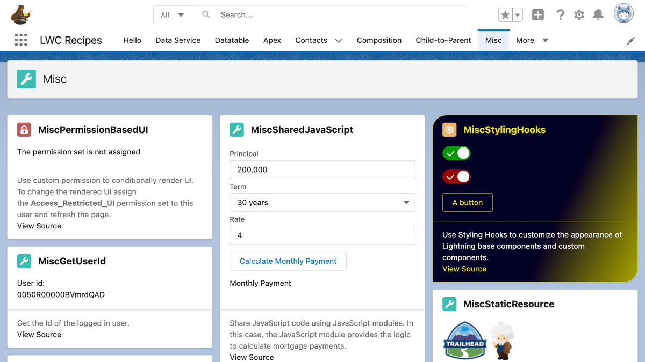Switch to the Apex tab
645x362 pixels.
[x=273, y=40]
